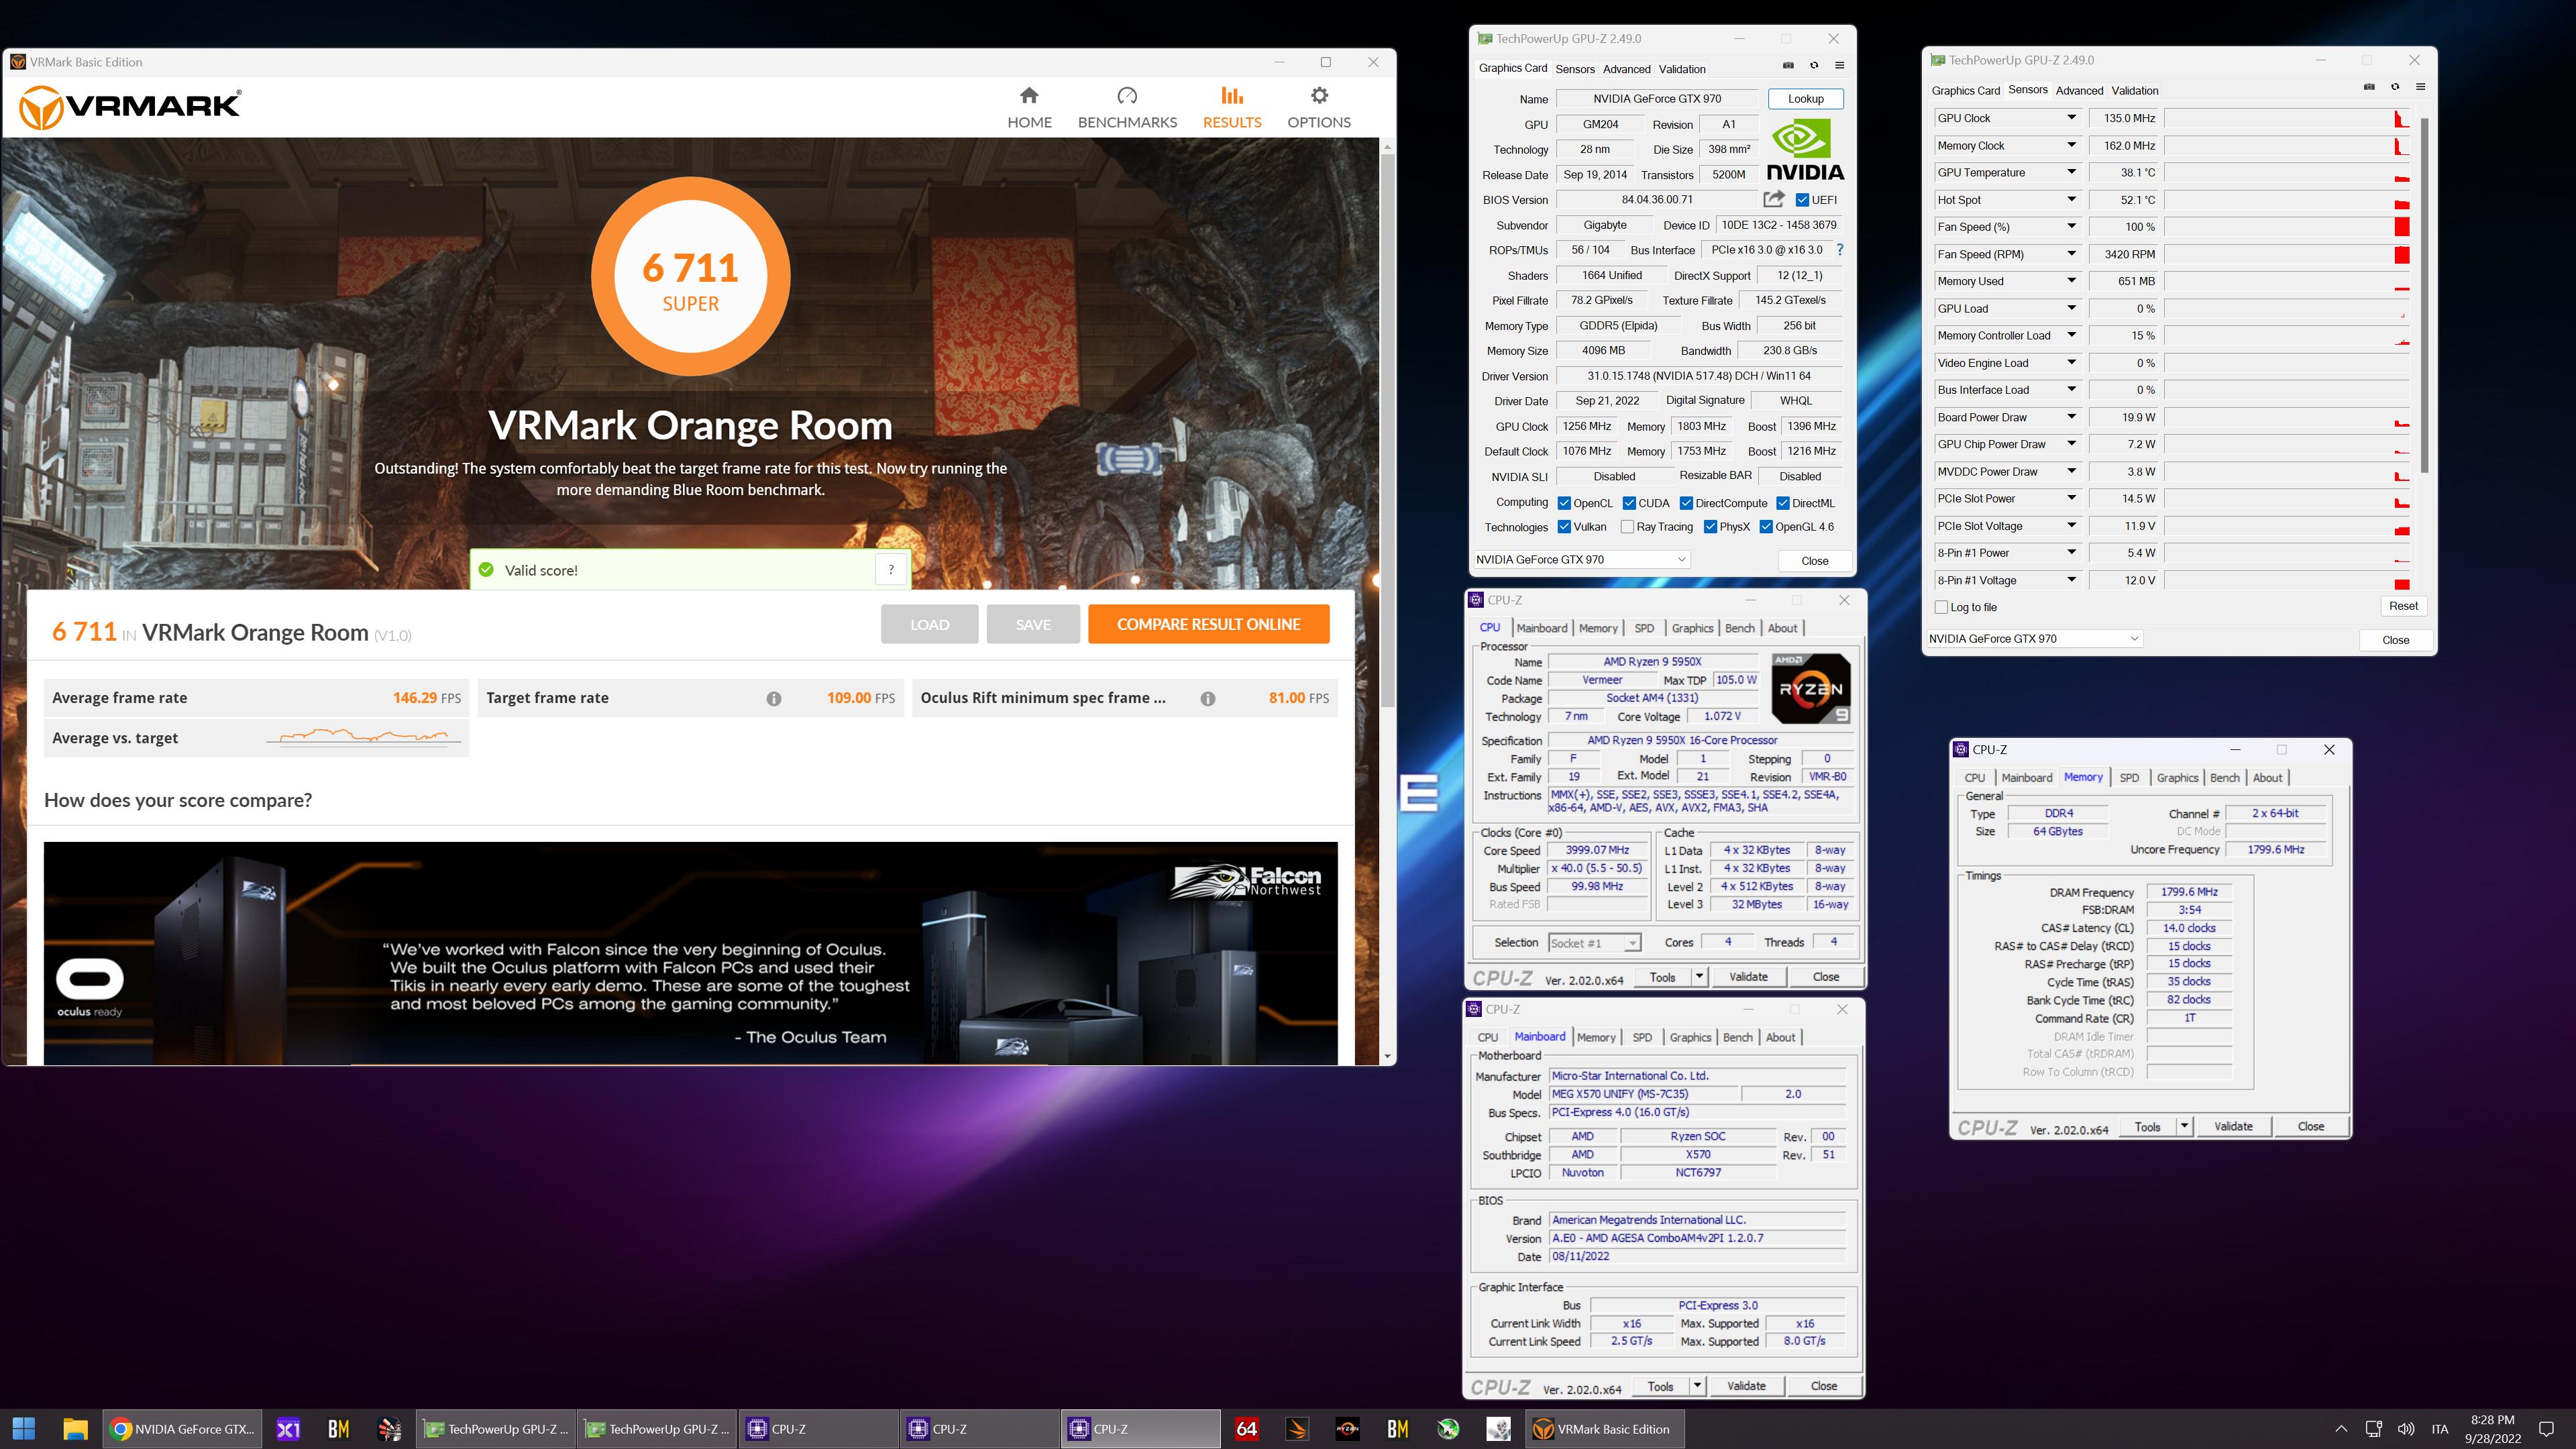Screen dimensions: 2576x1449
Task: Open the VRMark Basic Edition taskbar item
Action: coord(1604,1429)
